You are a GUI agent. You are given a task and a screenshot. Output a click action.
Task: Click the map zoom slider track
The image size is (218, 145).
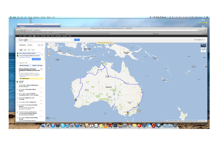(x=49, y=61)
